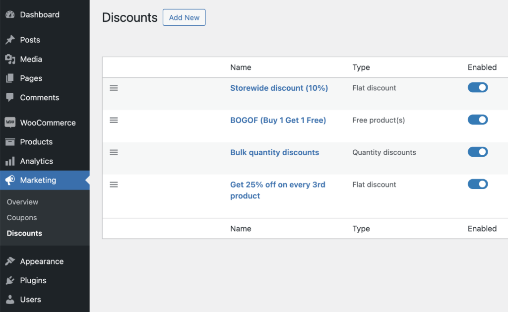Screen dimensions: 508x312
Task: Click the WooCommerce logo icon
Action: pos(11,122)
